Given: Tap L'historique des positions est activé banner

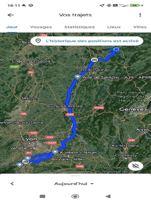Looking at the screenshot, I should (x=87, y=41).
